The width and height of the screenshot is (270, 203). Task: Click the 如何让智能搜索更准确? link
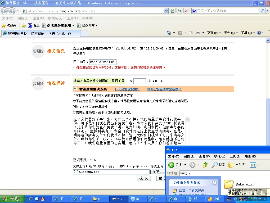[164, 89]
